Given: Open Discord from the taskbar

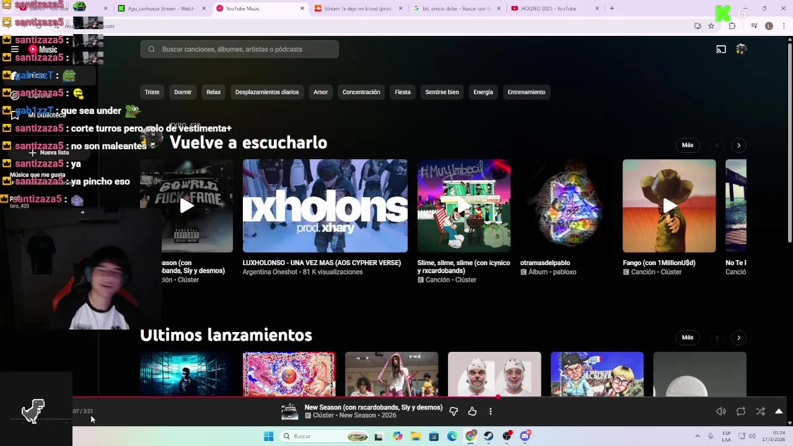Looking at the screenshot, I should tap(525, 437).
